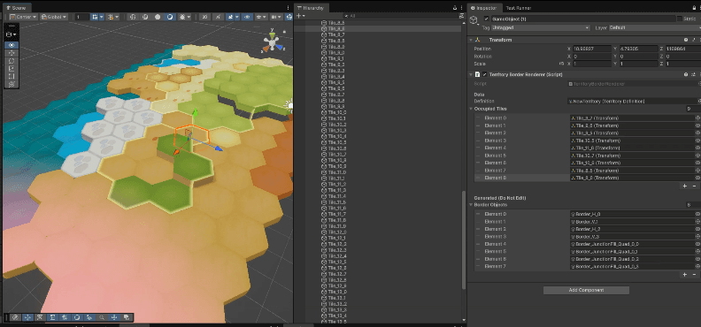This screenshot has height=327, width=701.
Task: Click the Occupied Tiles size field
Action: [693, 109]
